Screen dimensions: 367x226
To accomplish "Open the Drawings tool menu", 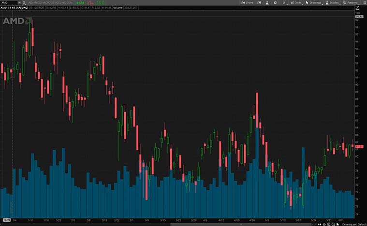I will pos(313,2).
